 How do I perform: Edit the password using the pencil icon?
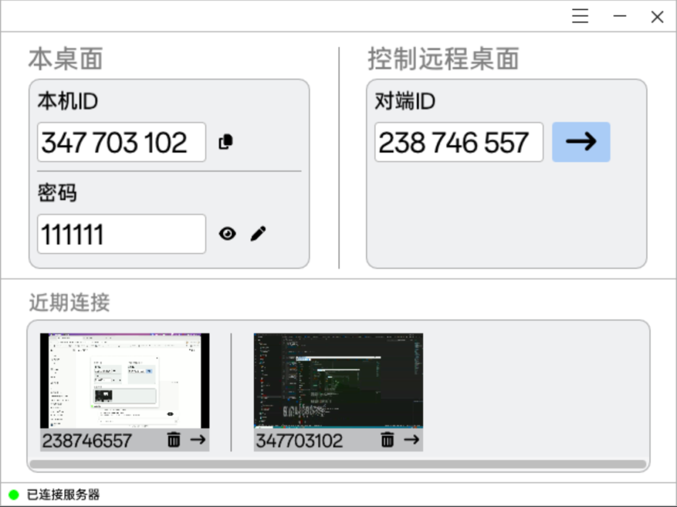point(258,233)
